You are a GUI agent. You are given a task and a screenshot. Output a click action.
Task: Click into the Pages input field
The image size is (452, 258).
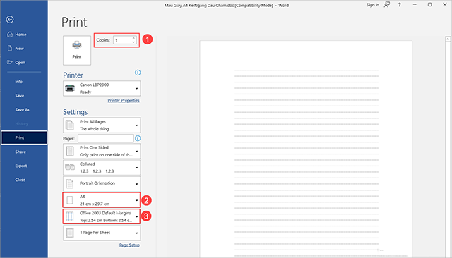point(105,138)
